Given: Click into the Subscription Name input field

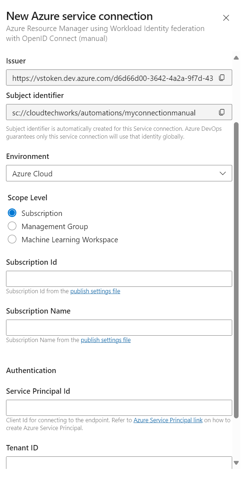Looking at the screenshot, I should click(119, 327).
